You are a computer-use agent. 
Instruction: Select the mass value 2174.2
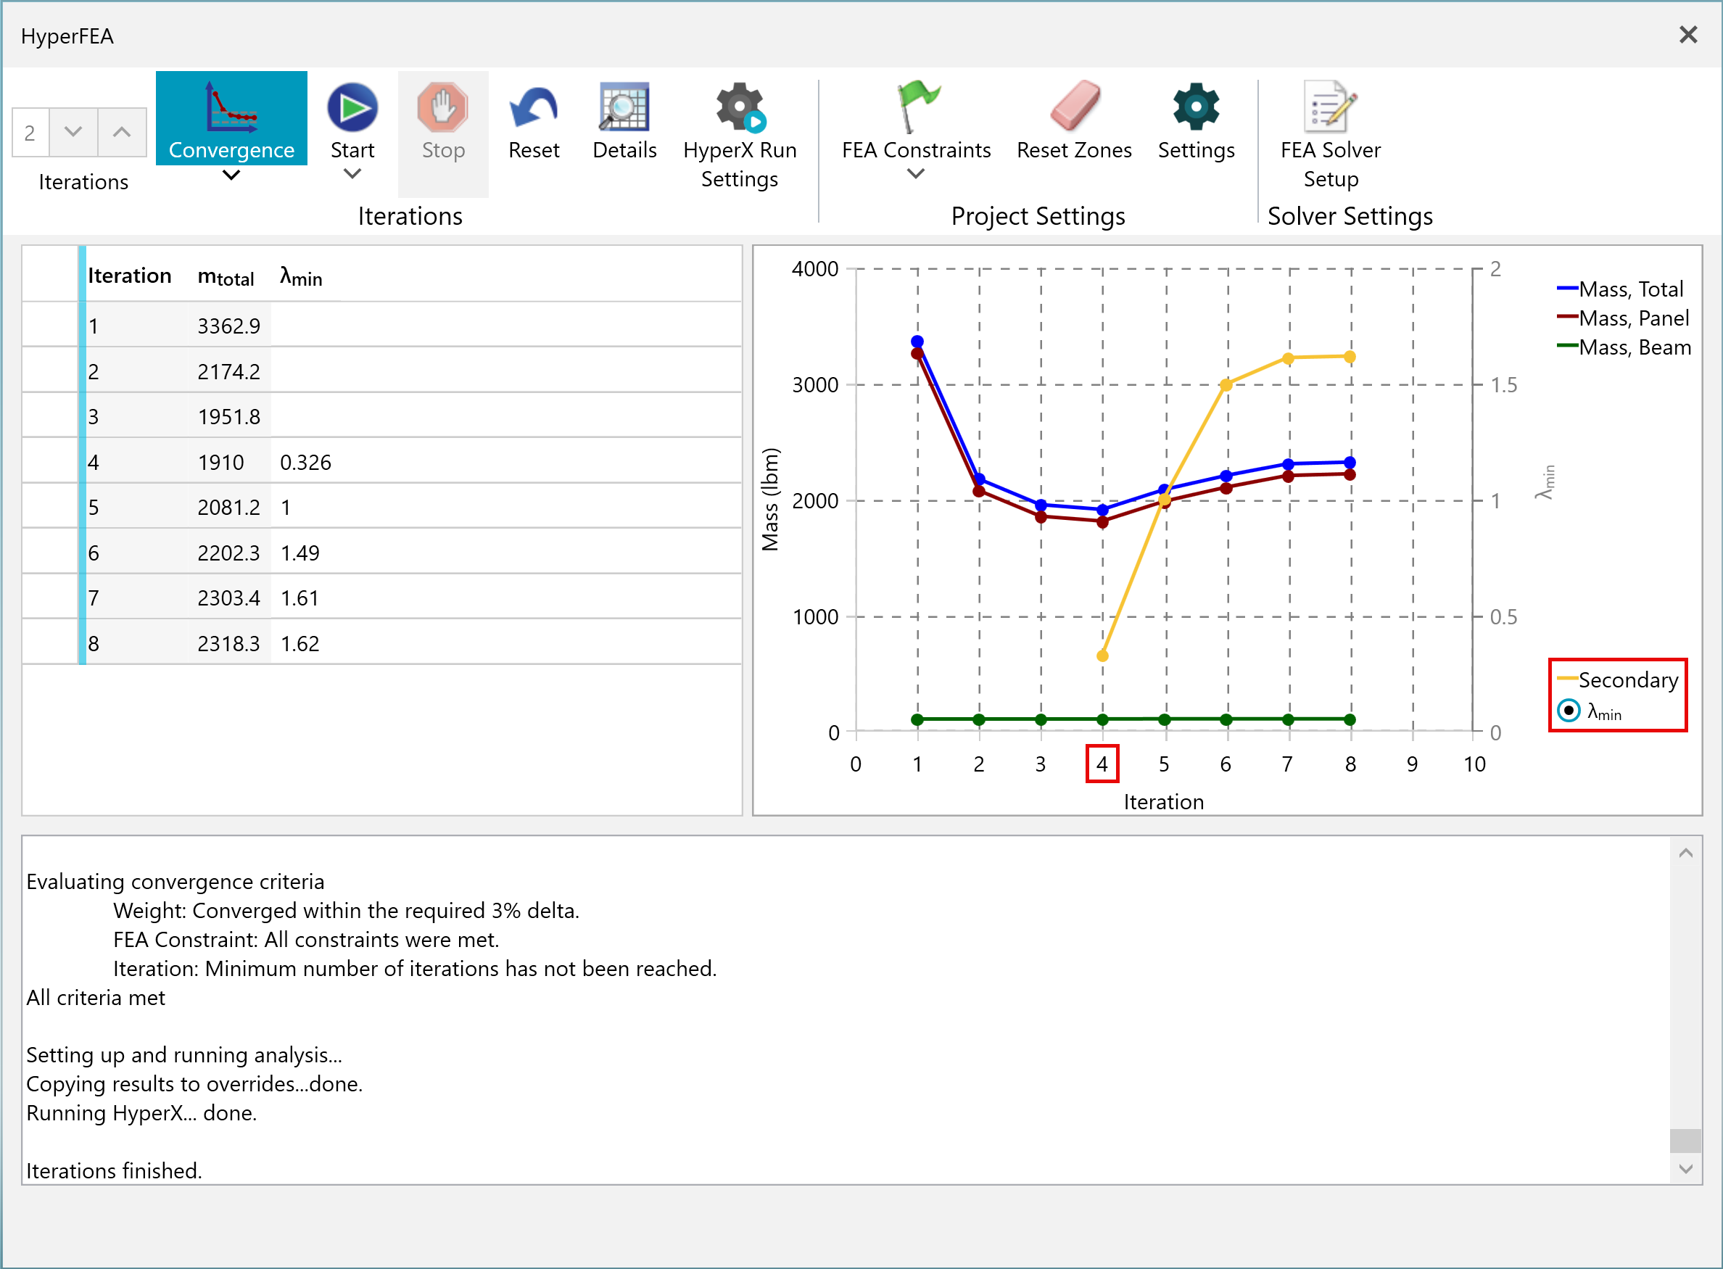[x=229, y=372]
